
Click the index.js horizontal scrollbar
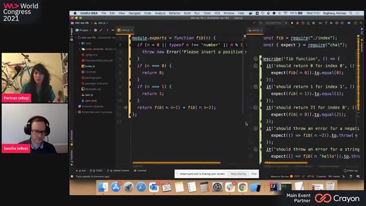177,163
